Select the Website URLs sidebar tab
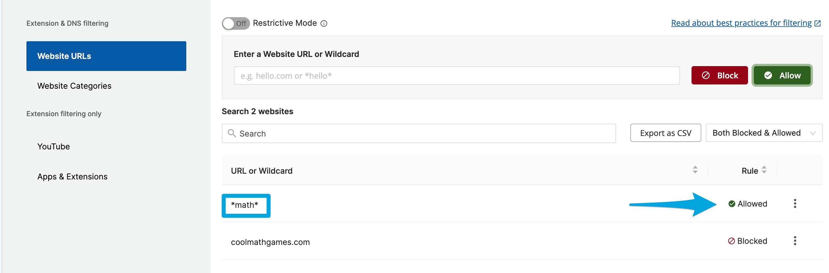The height and width of the screenshot is (273, 829). (106, 56)
